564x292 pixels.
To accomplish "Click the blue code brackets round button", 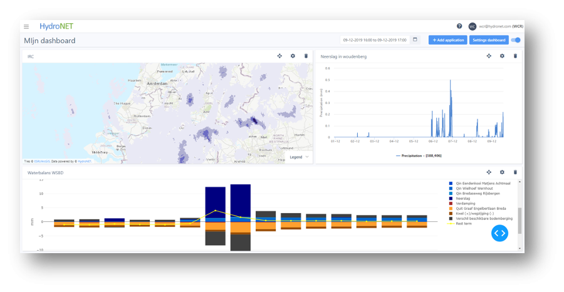I will (x=499, y=233).
